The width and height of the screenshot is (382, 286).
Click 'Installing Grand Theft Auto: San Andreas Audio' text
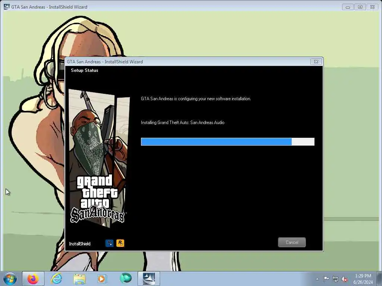point(182,123)
